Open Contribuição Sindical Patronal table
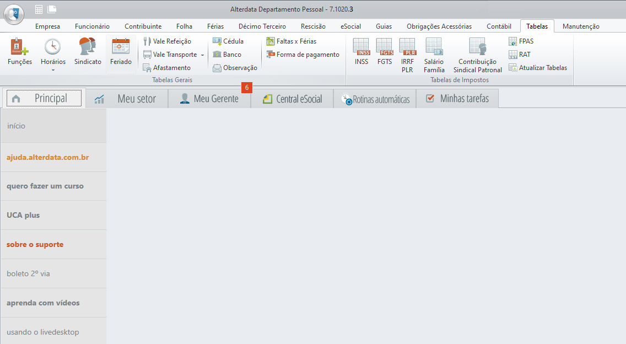 477,55
